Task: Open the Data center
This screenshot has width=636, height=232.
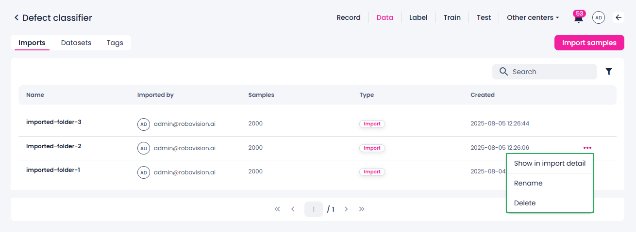Action: click(x=385, y=17)
